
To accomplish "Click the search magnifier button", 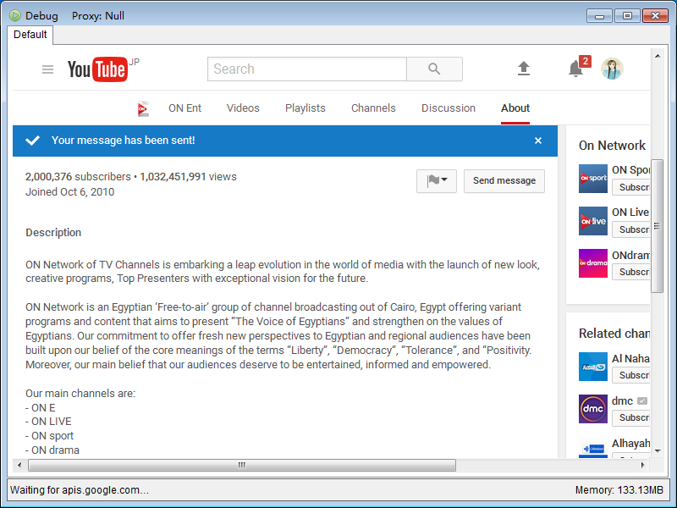I will click(434, 69).
